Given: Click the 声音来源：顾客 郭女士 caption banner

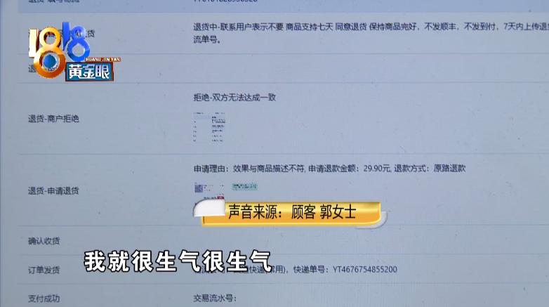Looking at the screenshot, I should pyautogui.click(x=292, y=212).
